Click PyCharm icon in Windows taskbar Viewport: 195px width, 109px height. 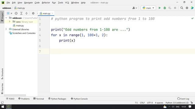(x=9, y=107)
